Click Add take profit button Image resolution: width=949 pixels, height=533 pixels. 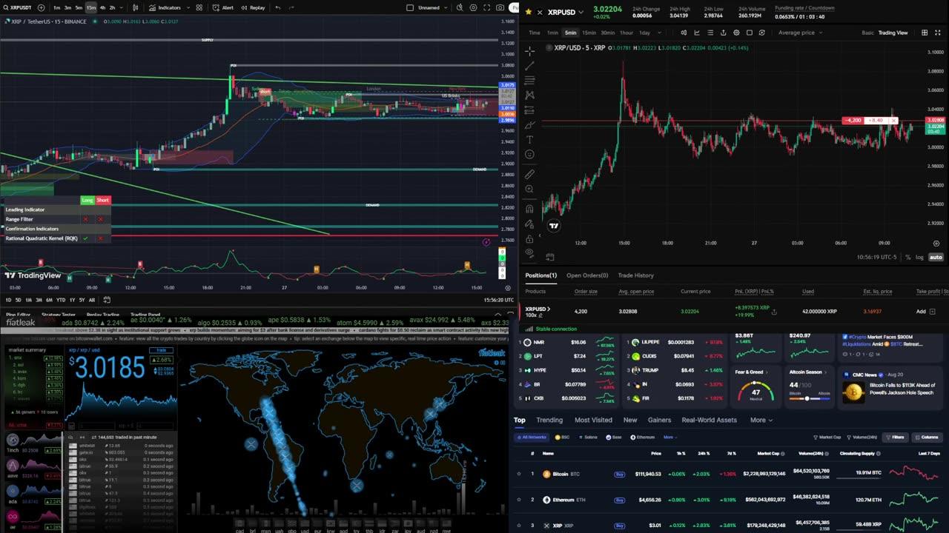(925, 312)
